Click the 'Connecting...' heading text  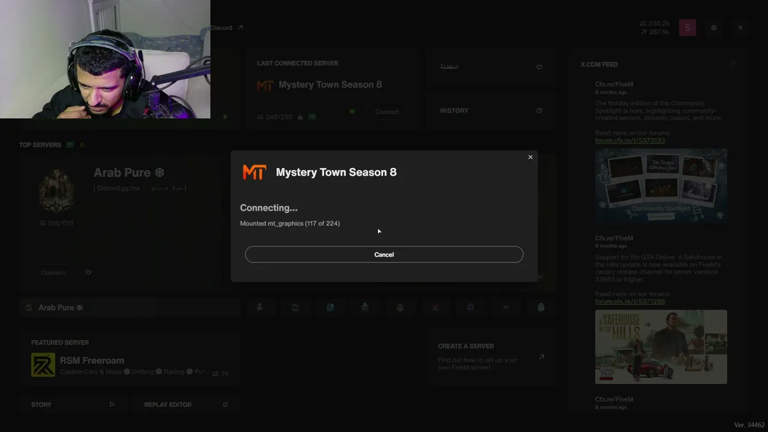click(269, 208)
